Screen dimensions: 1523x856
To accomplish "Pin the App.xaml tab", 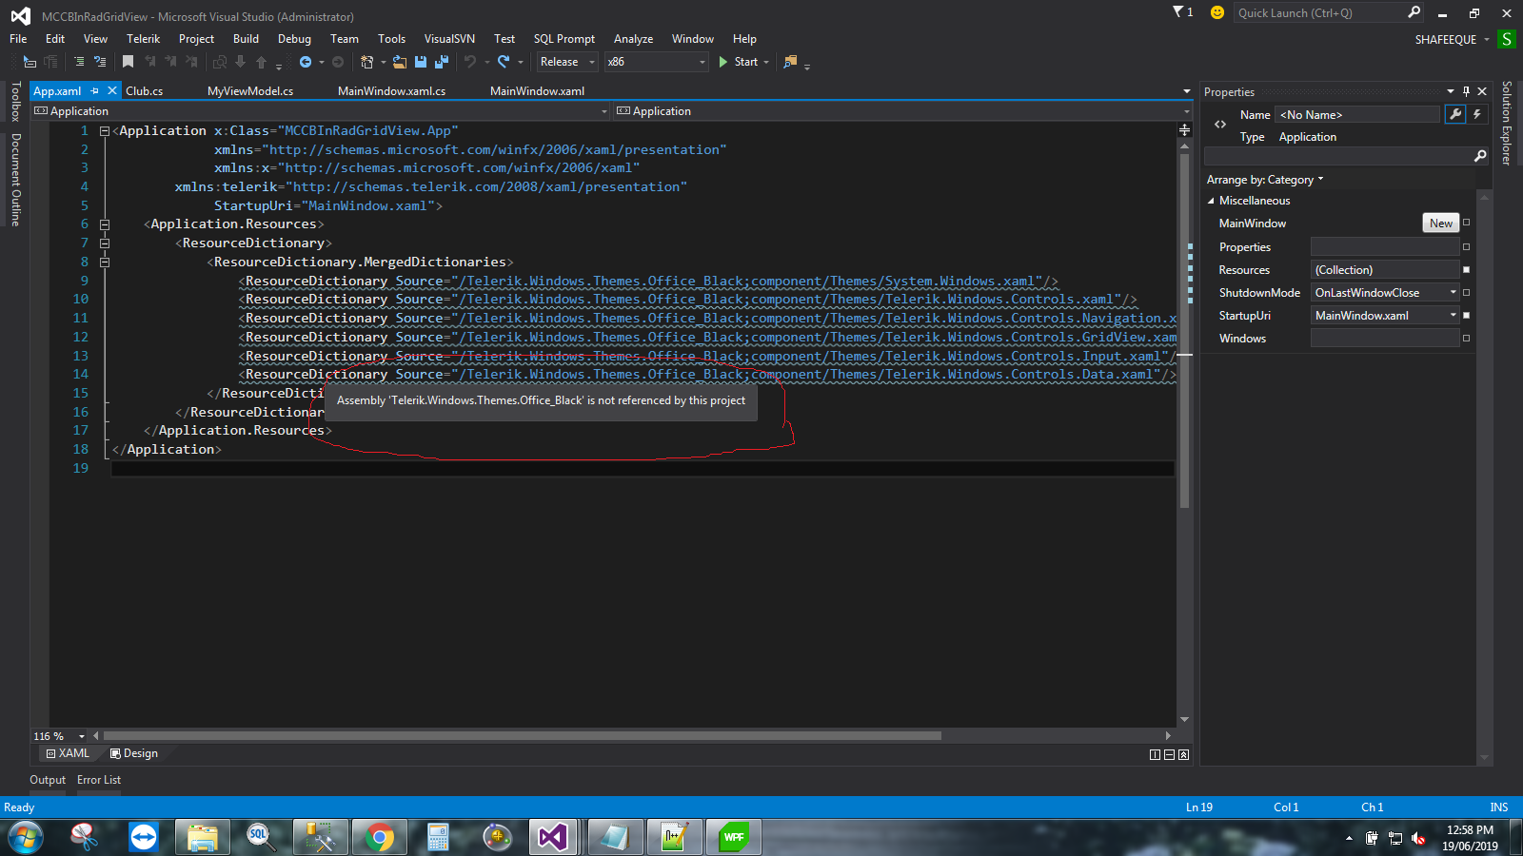I will pyautogui.click(x=95, y=91).
